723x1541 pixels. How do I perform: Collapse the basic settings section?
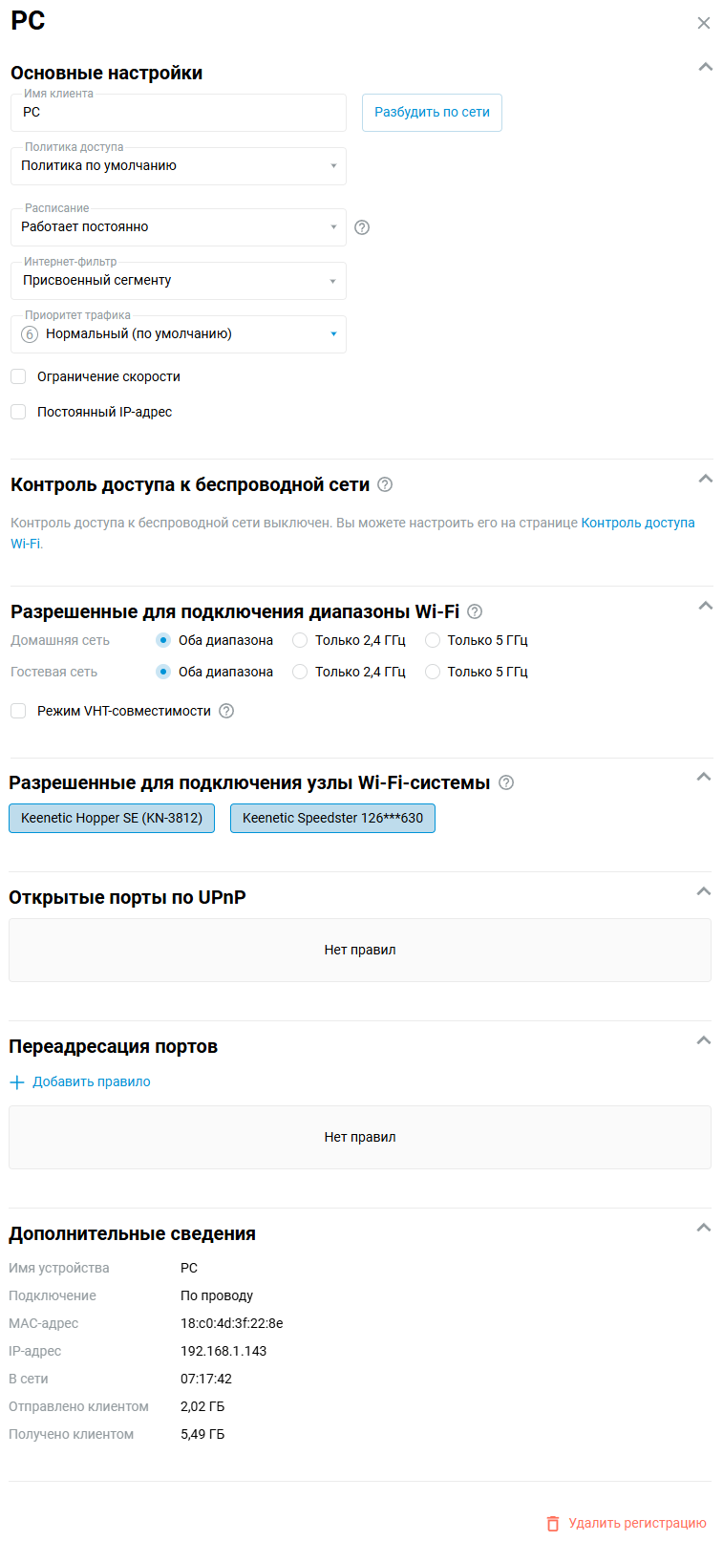click(x=705, y=67)
